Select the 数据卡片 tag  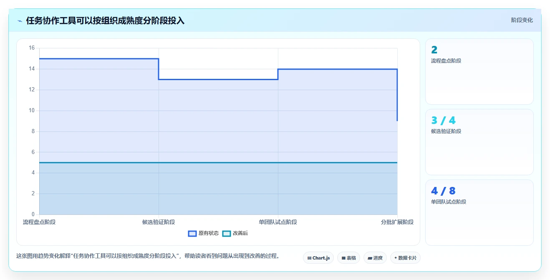pyautogui.click(x=405, y=258)
